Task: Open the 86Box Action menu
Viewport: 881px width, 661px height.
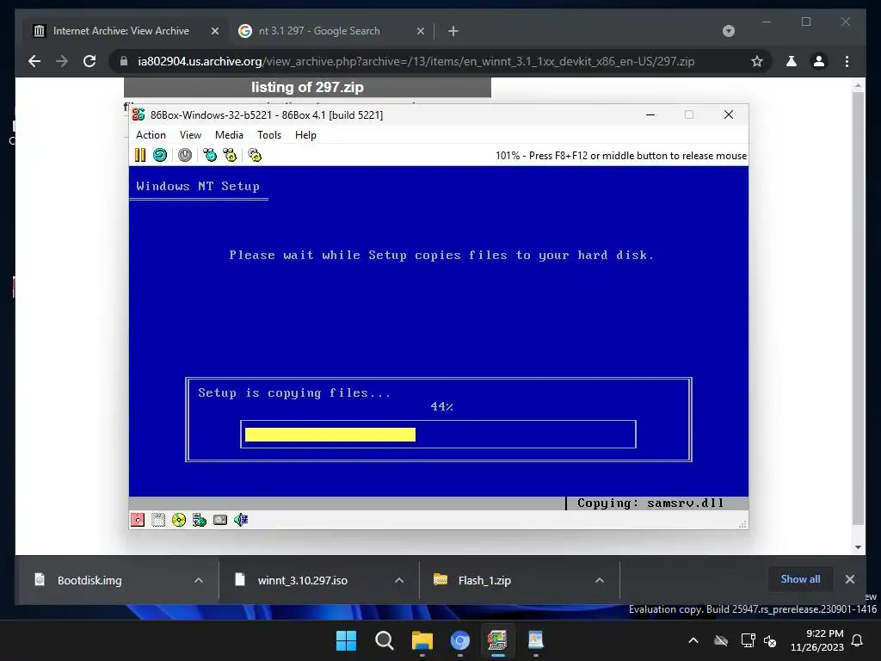Action: (x=151, y=135)
